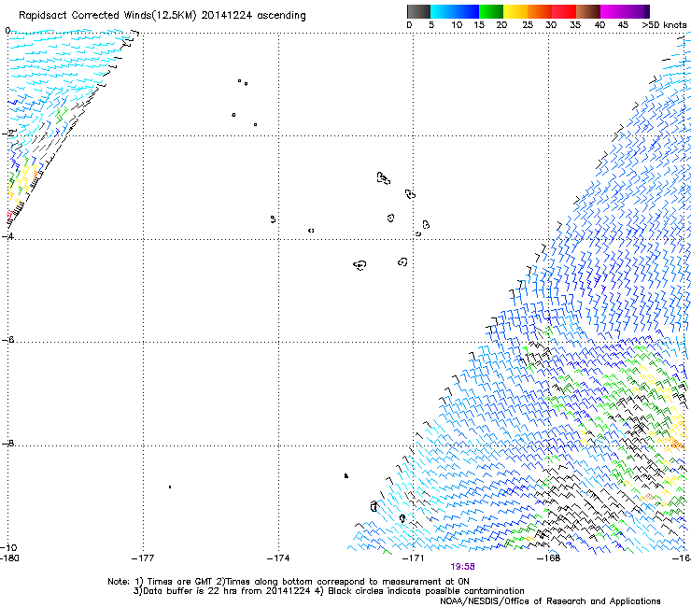
Task: Click the brown 35-40 knots legend swatch
Action: pyautogui.click(x=588, y=11)
